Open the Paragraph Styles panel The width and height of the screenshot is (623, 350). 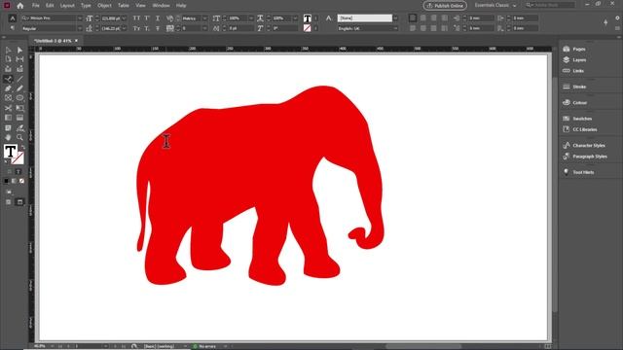click(x=590, y=157)
